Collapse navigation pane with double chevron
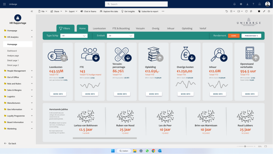The height and width of the screenshot is (154, 273). (x=32, y=11)
